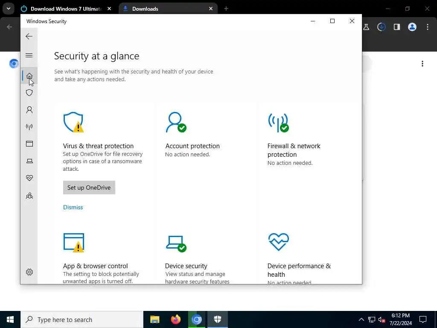Viewport: 437px width, 328px height.
Task: Open Family options icon in sidebar
Action: [x=29, y=196]
